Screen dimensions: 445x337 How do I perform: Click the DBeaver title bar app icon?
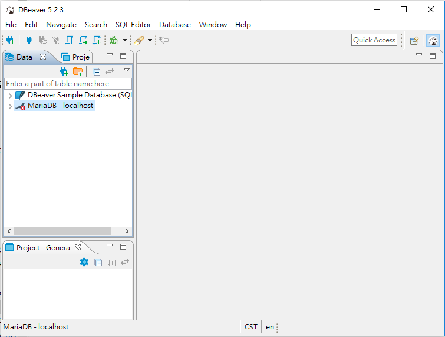(x=11, y=10)
